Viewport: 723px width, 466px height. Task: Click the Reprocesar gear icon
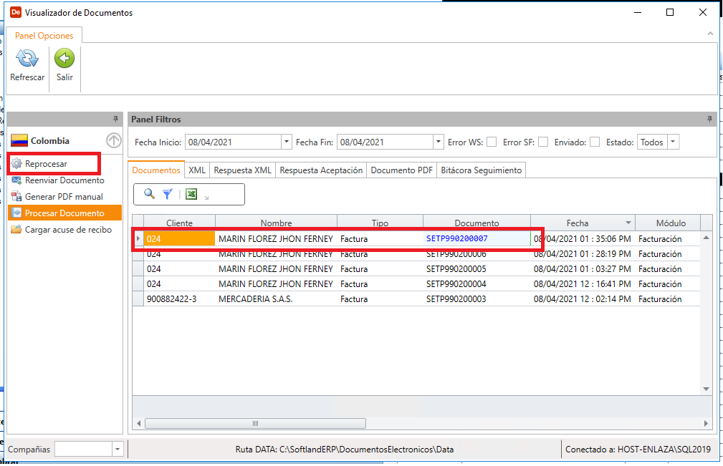pyautogui.click(x=16, y=163)
